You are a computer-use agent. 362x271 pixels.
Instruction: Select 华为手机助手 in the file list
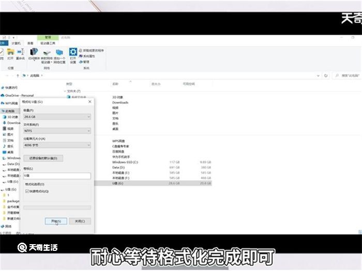click(x=121, y=157)
